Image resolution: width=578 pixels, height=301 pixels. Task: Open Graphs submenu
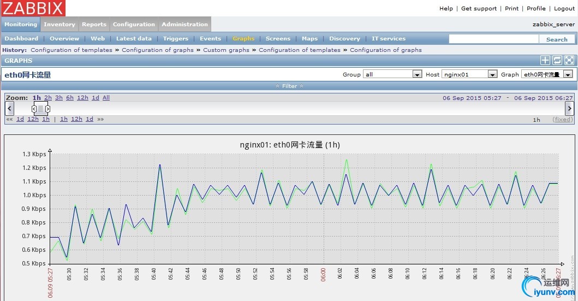pos(243,38)
